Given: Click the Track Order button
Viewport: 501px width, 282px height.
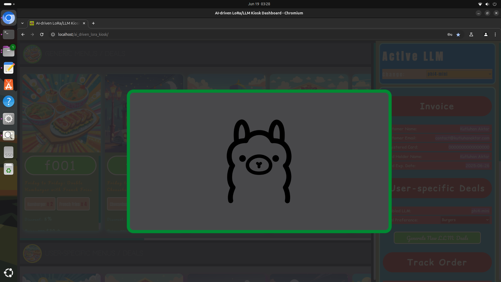Looking at the screenshot, I should click(x=437, y=262).
